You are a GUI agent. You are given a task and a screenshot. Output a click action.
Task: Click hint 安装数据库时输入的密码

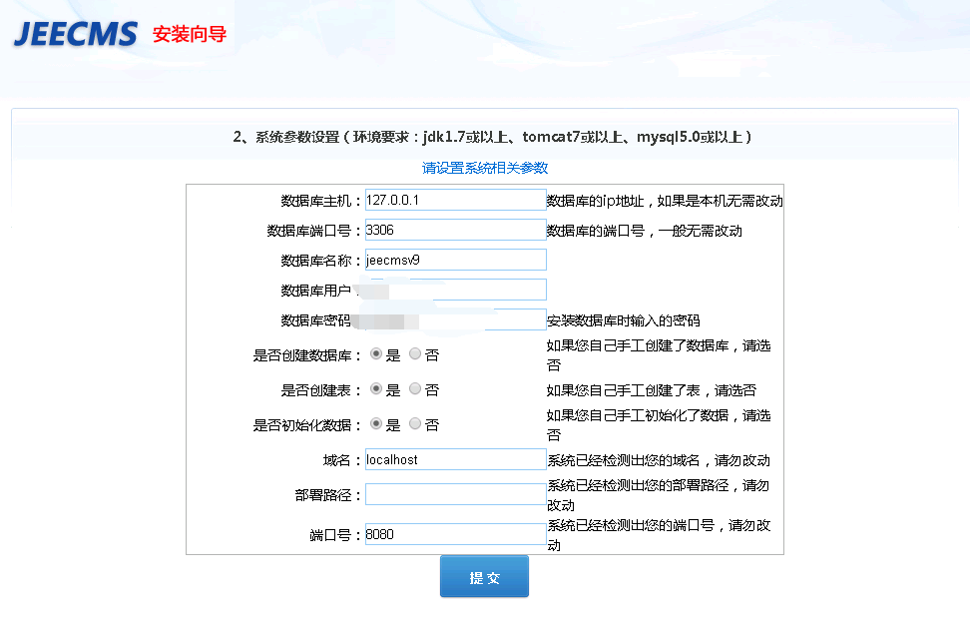[623, 320]
